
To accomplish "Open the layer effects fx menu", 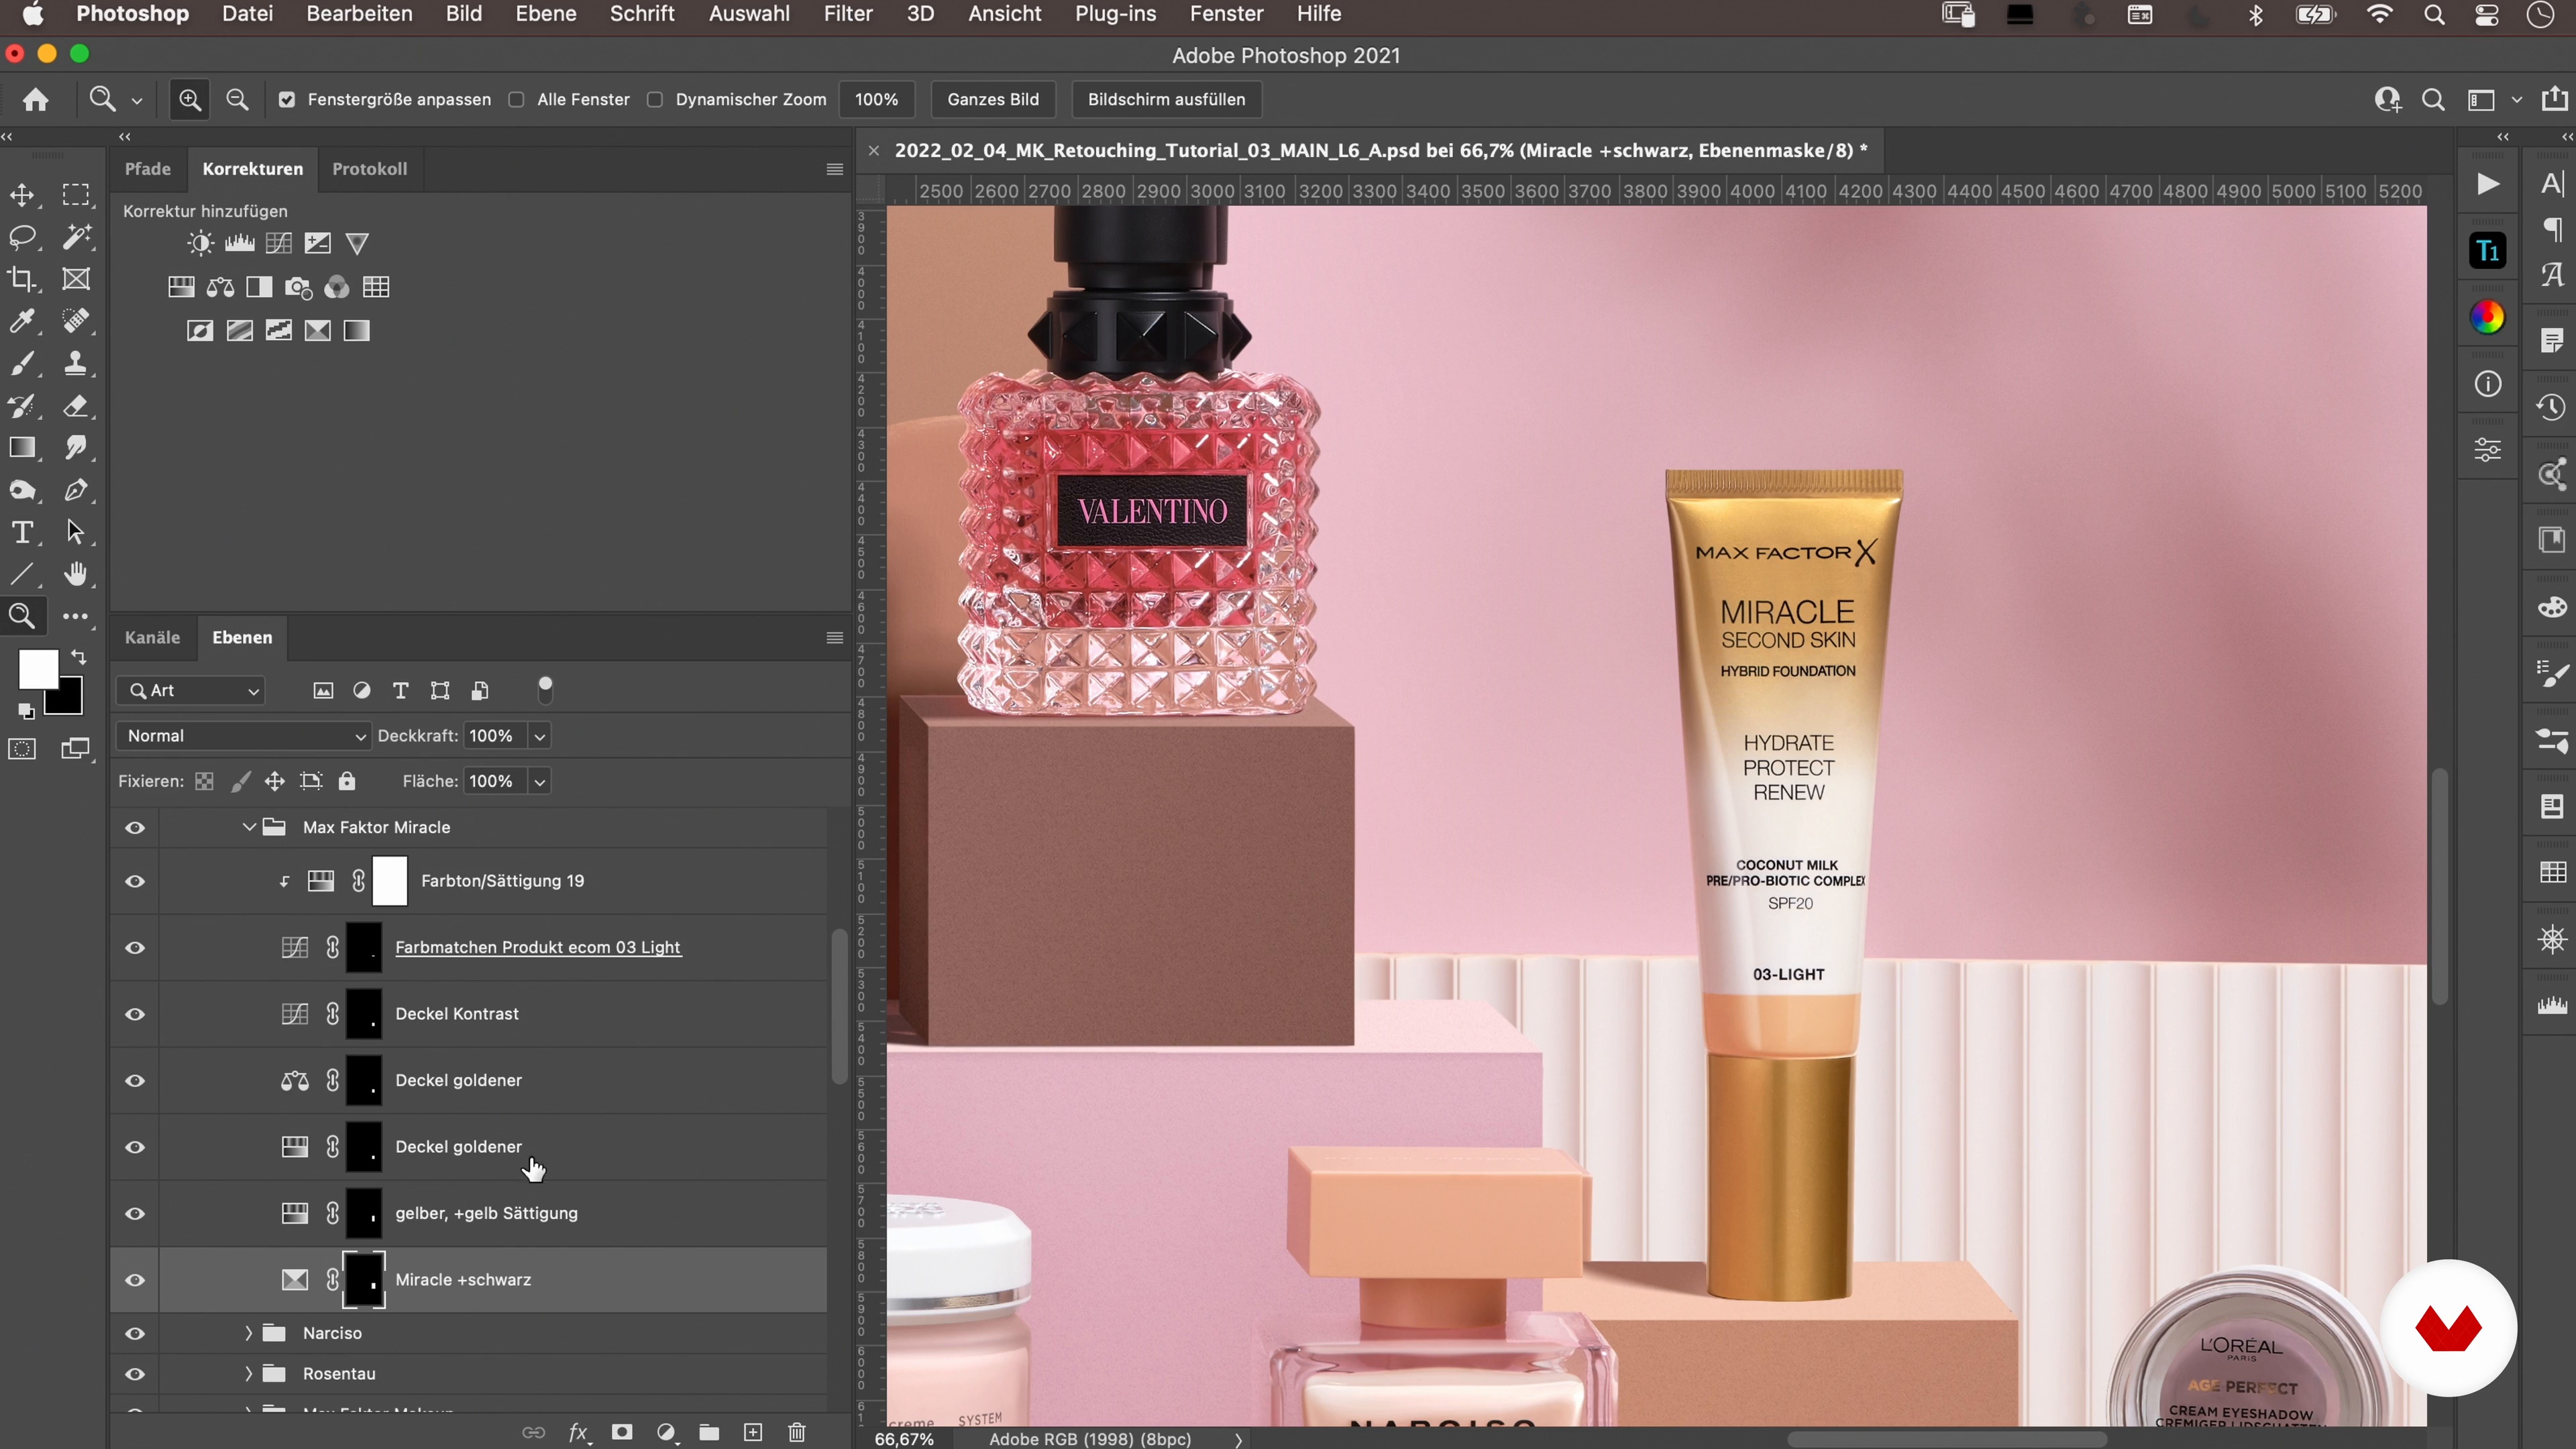I will click(578, 1432).
